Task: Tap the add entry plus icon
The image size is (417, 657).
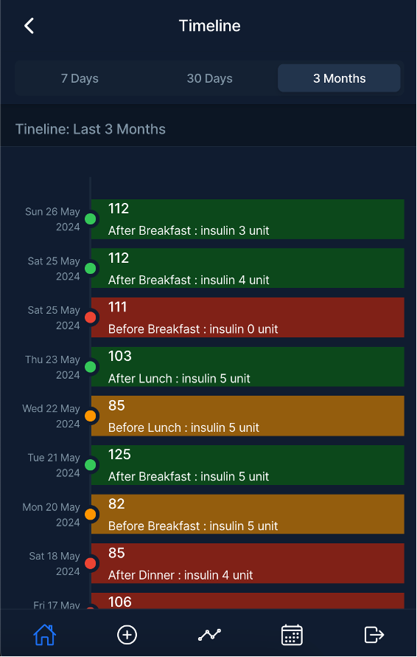Action: [127, 634]
